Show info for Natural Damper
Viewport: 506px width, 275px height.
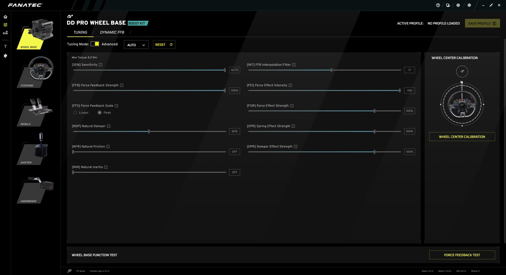pyautogui.click(x=109, y=126)
